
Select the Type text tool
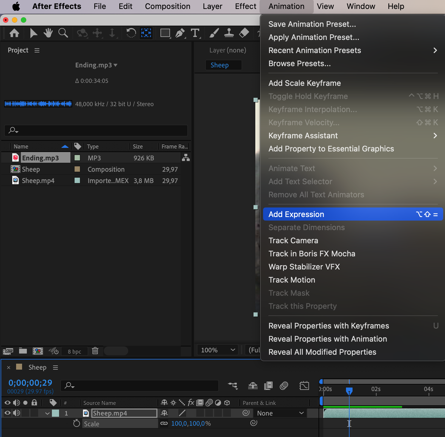[195, 33]
